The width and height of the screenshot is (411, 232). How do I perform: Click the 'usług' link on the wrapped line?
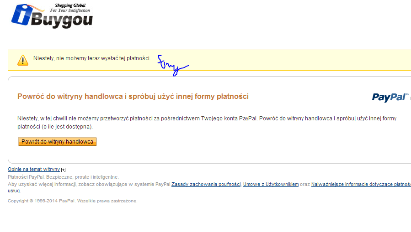point(14,191)
